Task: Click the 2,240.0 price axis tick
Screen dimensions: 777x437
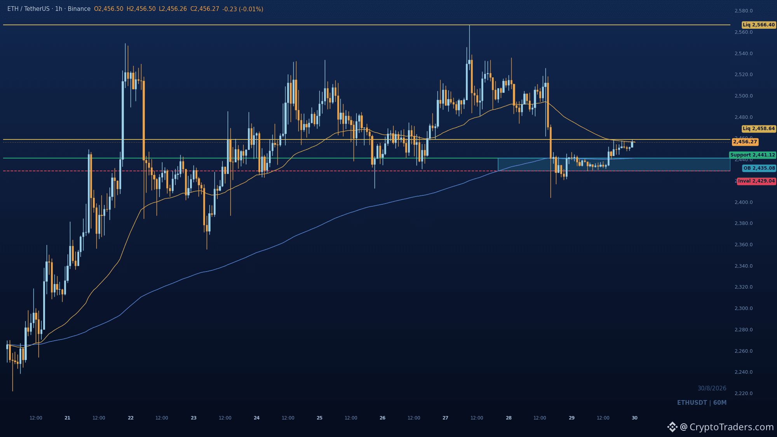Action: 744,372
